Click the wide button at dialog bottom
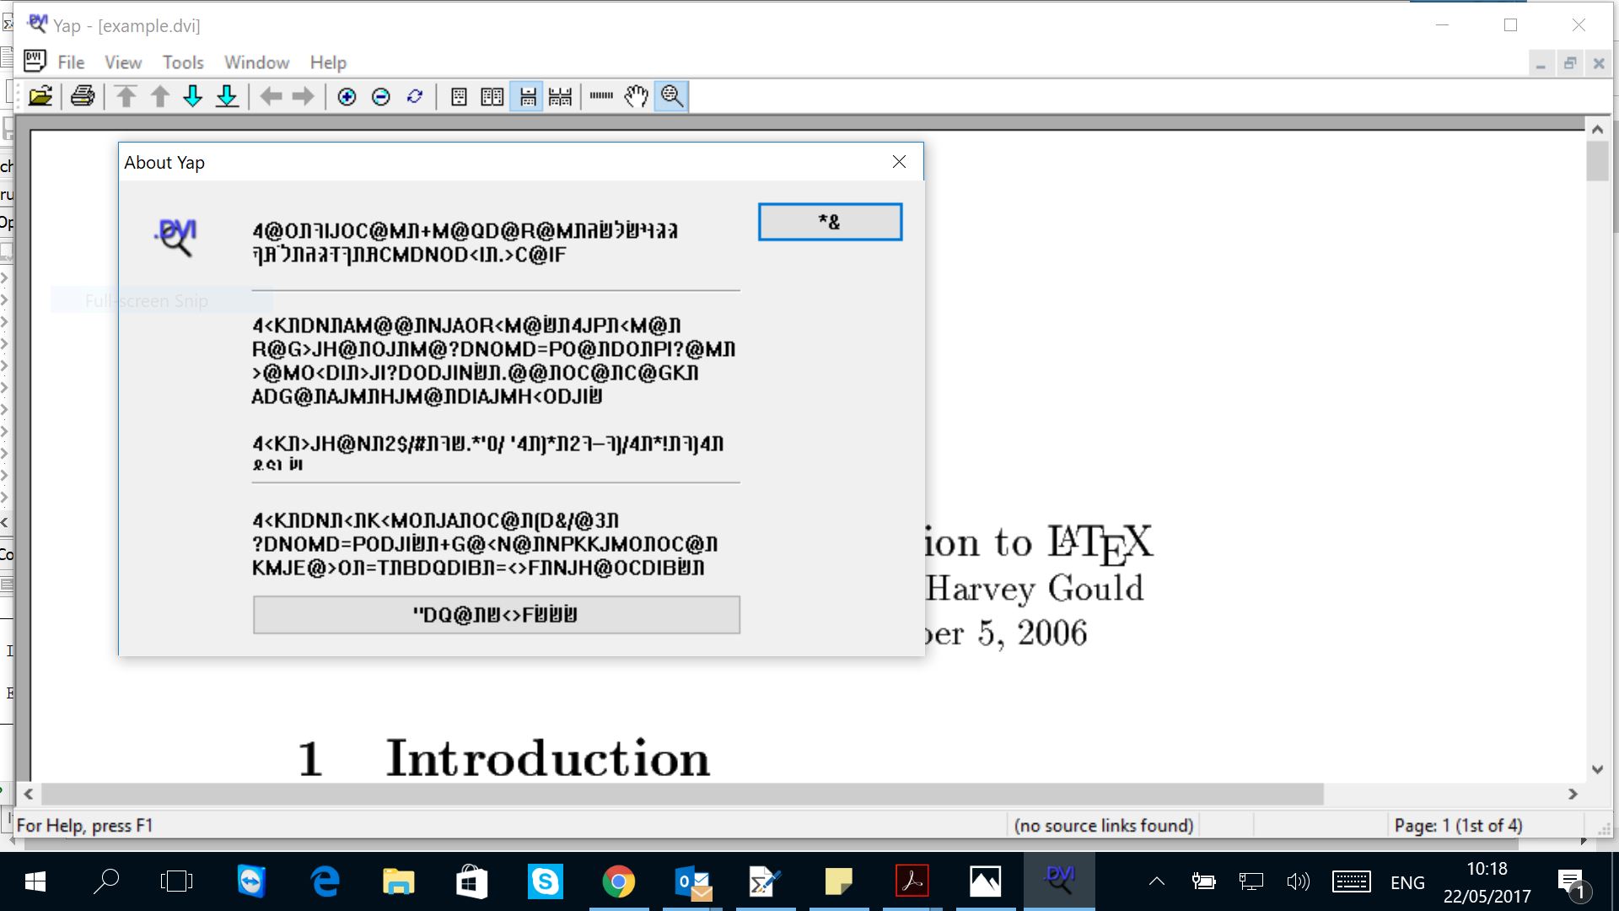This screenshot has width=1619, height=911. coord(497,615)
